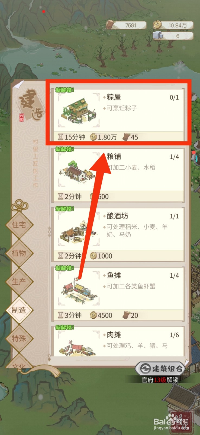Select the 制造 category tab
The height and width of the screenshot is (435, 200).
coord(19,310)
